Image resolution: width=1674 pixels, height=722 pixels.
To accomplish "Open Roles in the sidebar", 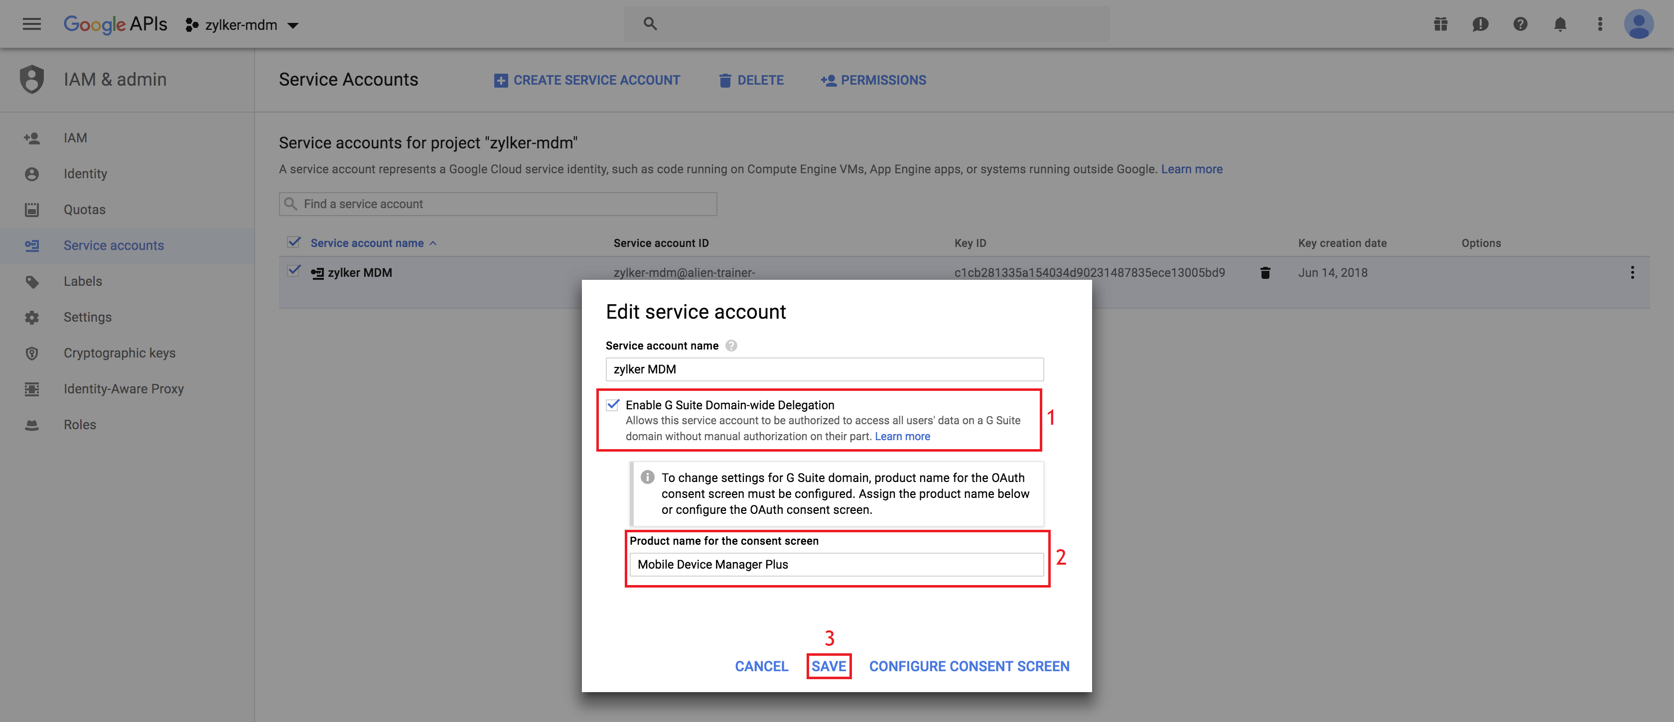I will (79, 425).
